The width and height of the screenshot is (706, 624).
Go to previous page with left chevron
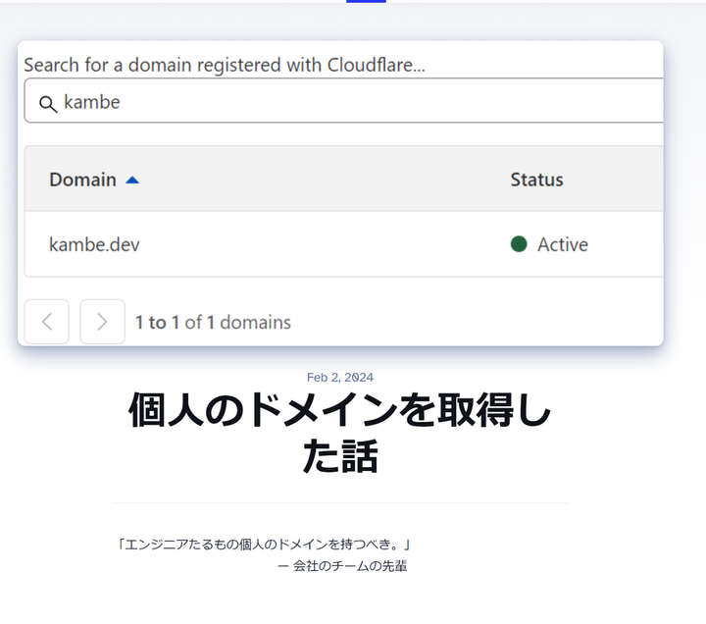(47, 322)
